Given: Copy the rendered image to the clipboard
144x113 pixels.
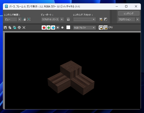Looking at the screenshot, I should tap(10, 27).
